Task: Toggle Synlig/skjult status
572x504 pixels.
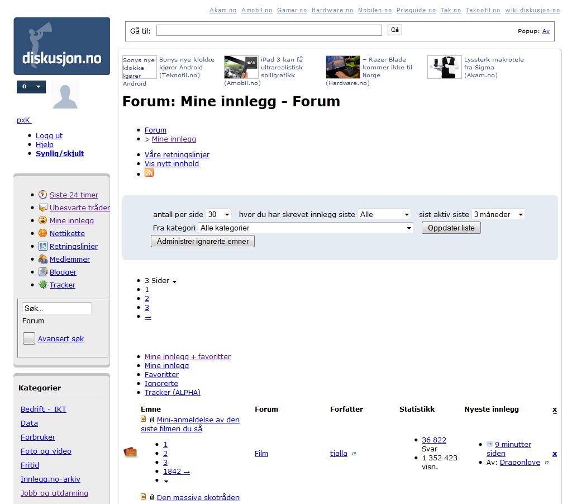Action: click(x=60, y=153)
